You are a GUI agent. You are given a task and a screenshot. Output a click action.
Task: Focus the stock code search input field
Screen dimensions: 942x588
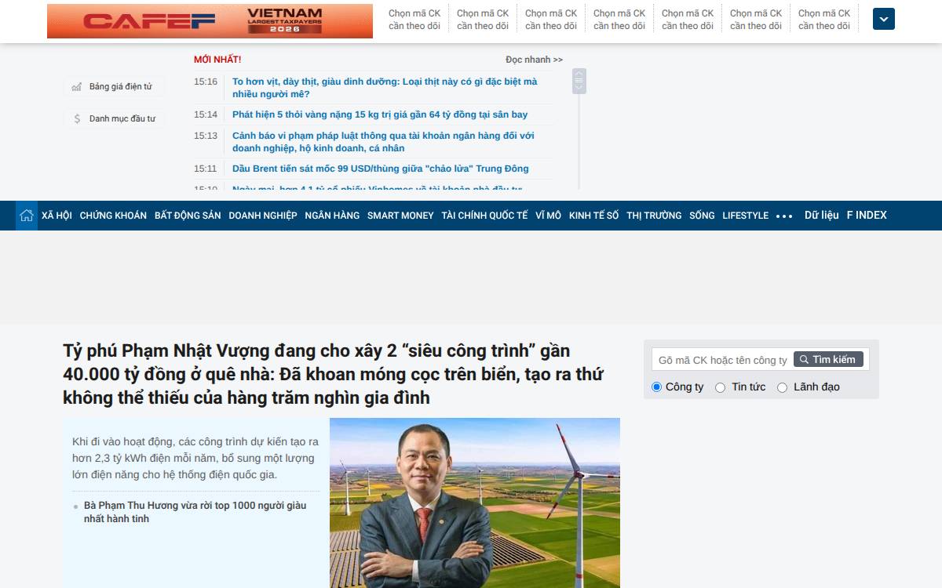(723, 360)
